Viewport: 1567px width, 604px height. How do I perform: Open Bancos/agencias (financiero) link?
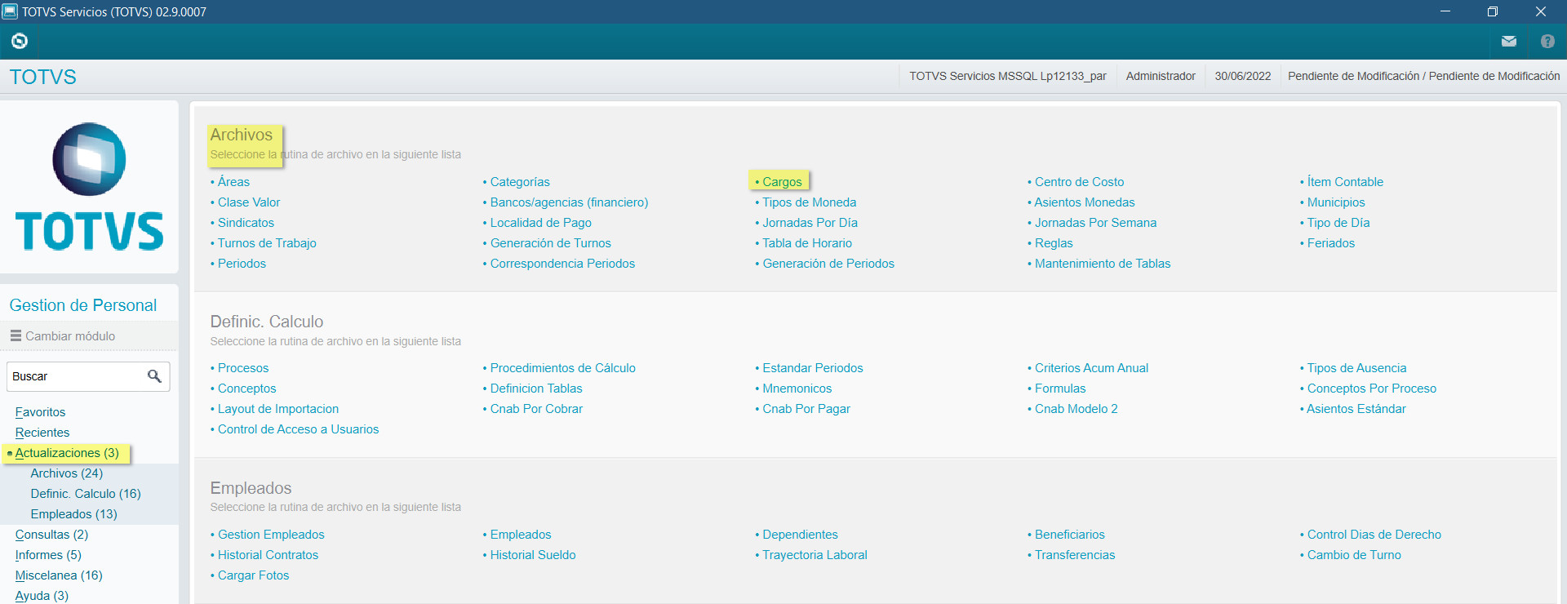(569, 202)
